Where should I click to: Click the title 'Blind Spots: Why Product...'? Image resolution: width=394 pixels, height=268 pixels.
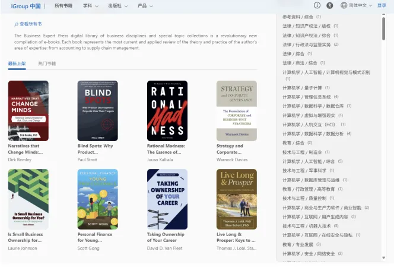[x=95, y=149]
